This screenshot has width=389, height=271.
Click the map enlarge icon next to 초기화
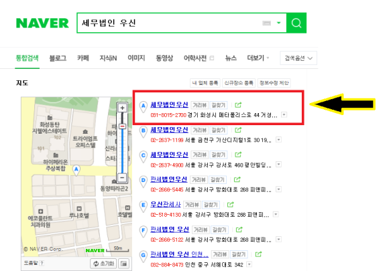(124, 264)
